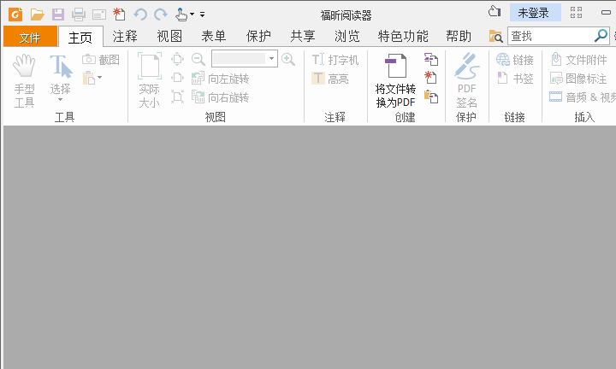The image size is (616, 369).
Task: Switch to the 主页 tab
Action: click(x=80, y=37)
